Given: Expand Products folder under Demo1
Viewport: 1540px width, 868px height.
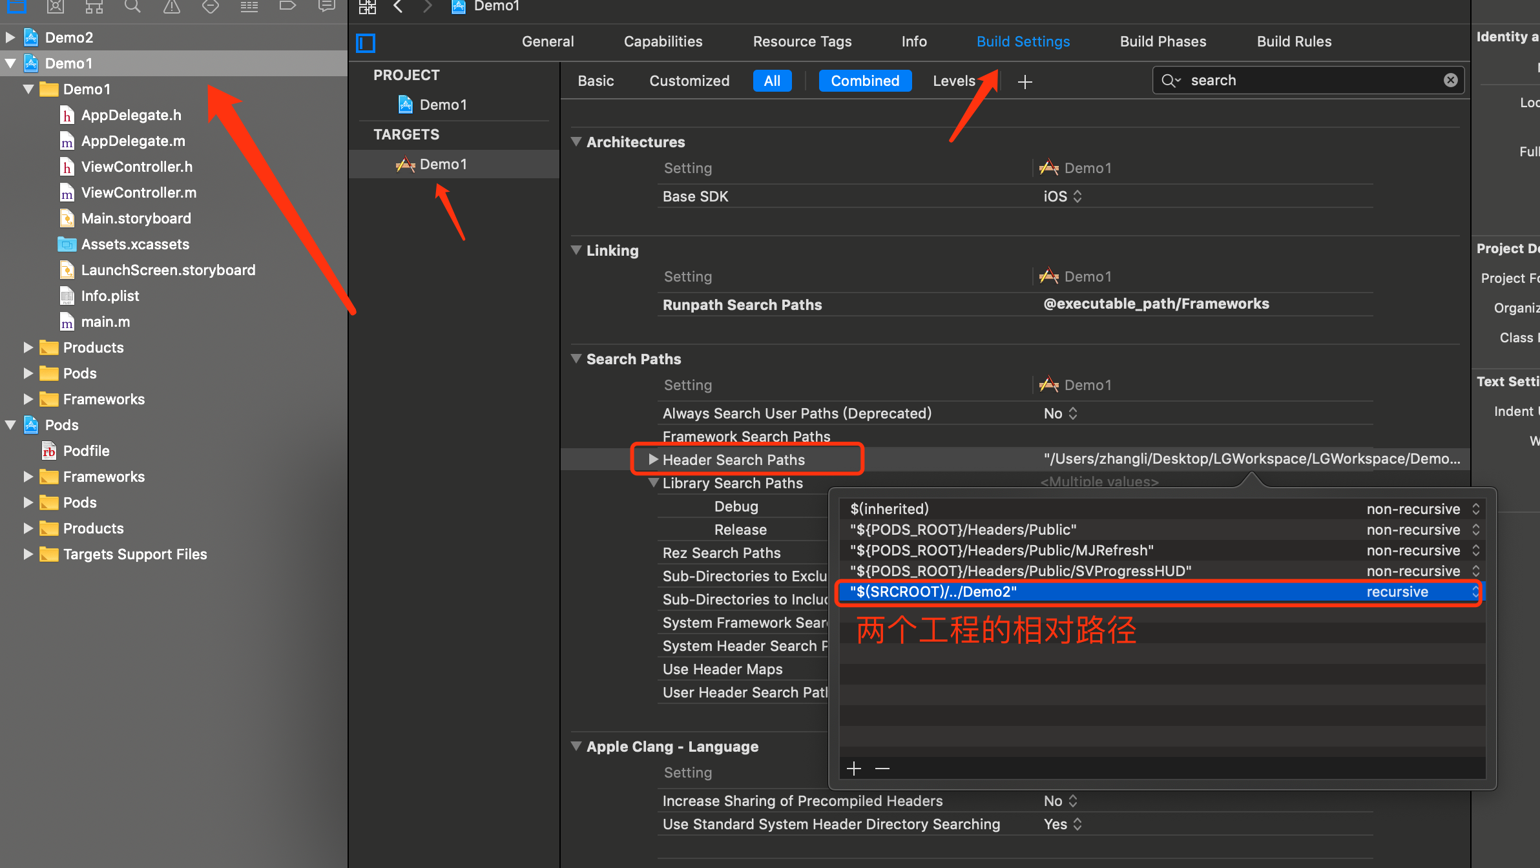Looking at the screenshot, I should click(28, 347).
